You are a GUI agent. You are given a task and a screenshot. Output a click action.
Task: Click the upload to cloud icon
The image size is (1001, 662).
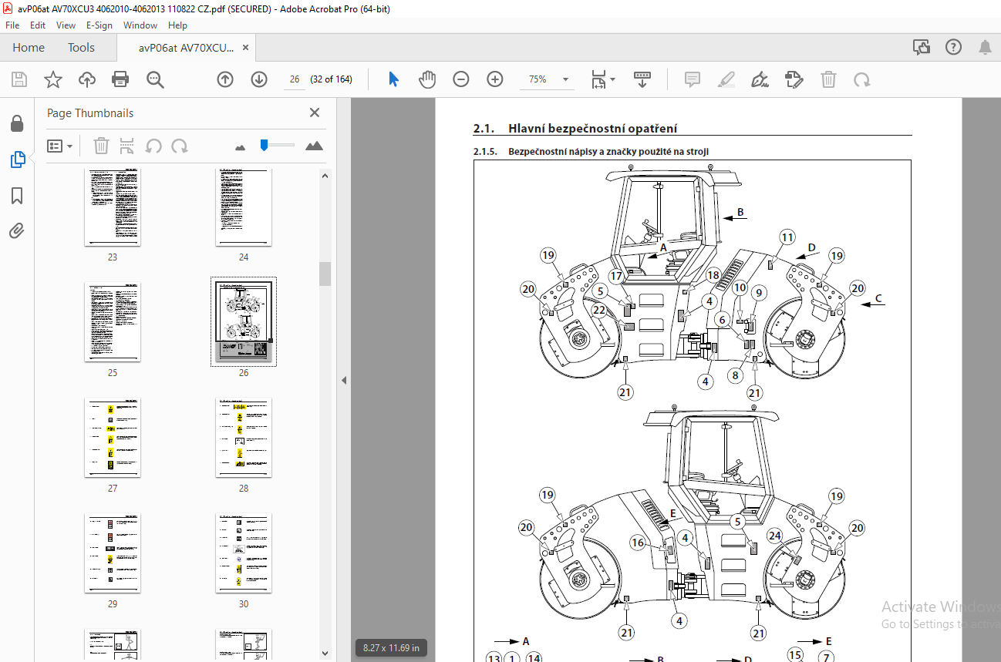(x=87, y=79)
